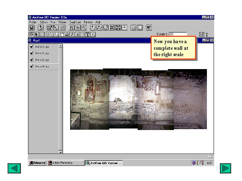Image resolution: width=242 pixels, height=181 pixels.
Task: Click legend scrollbar down arrow
Action: coord(60,152)
